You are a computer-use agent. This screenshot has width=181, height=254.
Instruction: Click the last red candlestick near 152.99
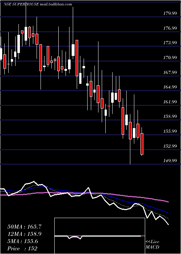(142, 144)
